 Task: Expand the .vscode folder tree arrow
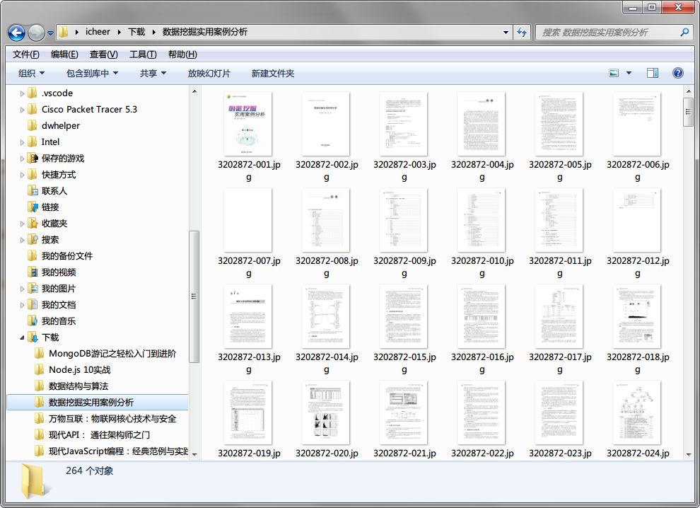coord(22,93)
